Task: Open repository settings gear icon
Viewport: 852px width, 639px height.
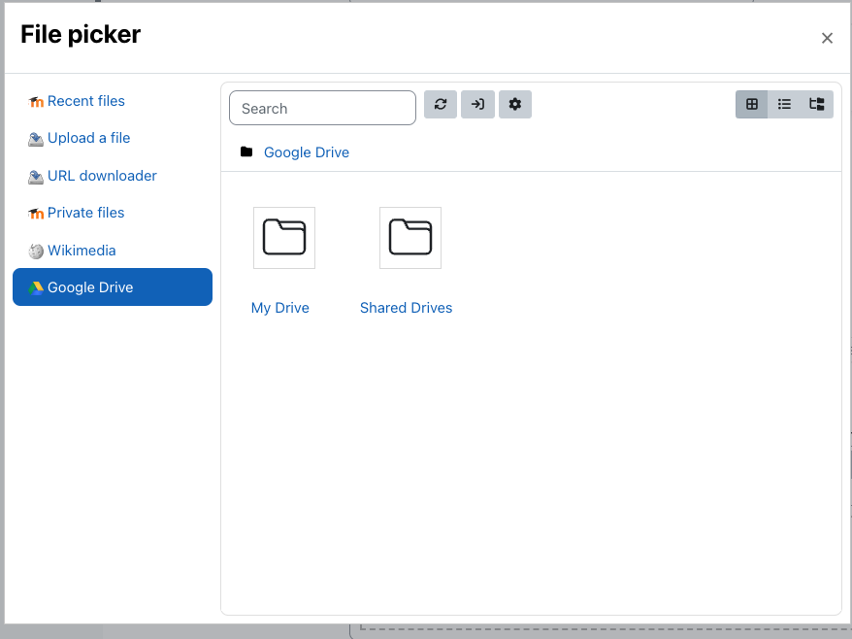Action: [x=515, y=105]
